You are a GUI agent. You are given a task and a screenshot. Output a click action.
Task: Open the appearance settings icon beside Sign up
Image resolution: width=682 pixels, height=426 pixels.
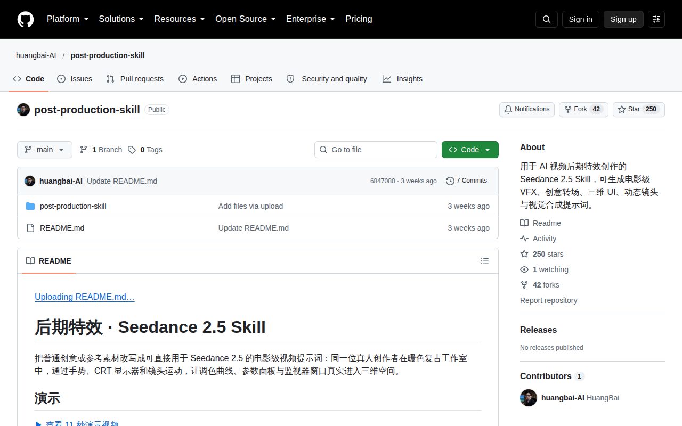(x=656, y=19)
